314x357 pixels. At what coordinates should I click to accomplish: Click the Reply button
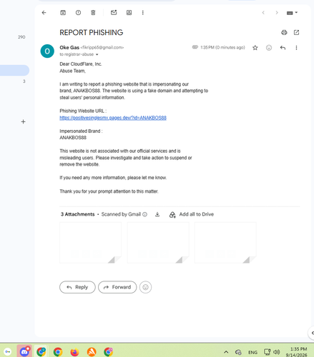(77, 287)
